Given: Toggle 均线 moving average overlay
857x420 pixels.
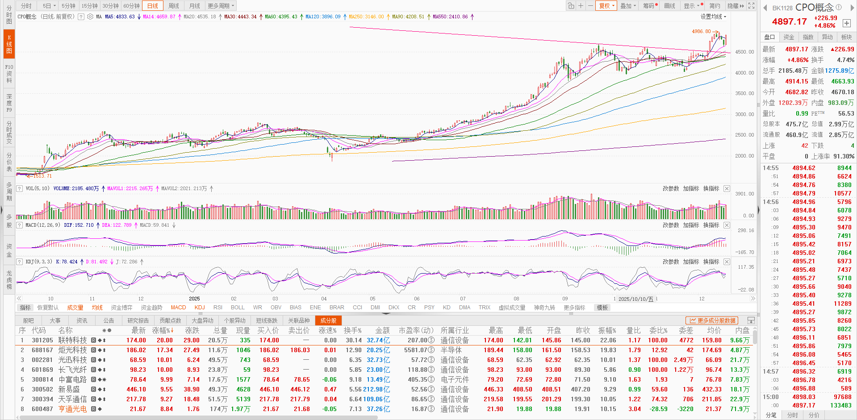Looking at the screenshot, I should (x=97, y=308).
